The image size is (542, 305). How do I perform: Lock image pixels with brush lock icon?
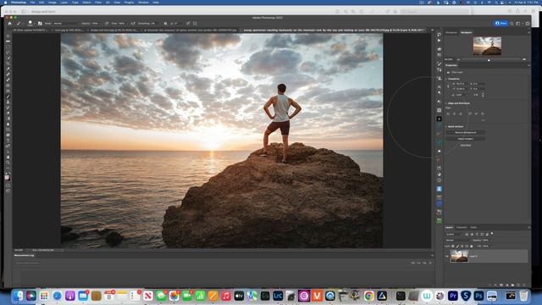[x=457, y=247]
